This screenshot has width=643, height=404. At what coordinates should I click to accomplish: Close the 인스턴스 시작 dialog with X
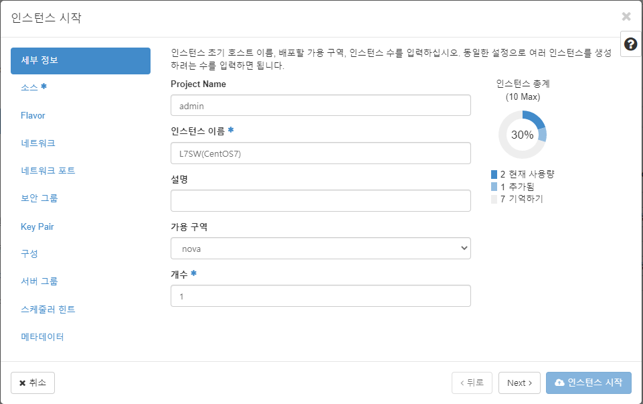tap(626, 17)
